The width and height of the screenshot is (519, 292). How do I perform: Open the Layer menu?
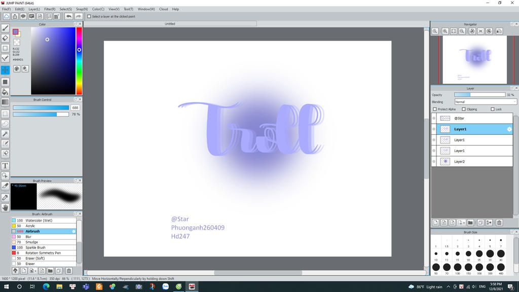(x=34, y=9)
